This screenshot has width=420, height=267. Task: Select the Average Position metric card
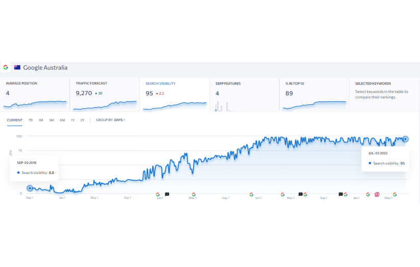click(35, 94)
